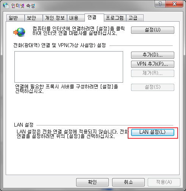
Task: Click the VPN 추가(P)... button
Action: (153, 64)
